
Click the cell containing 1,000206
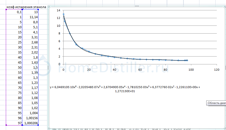coord(31,123)
